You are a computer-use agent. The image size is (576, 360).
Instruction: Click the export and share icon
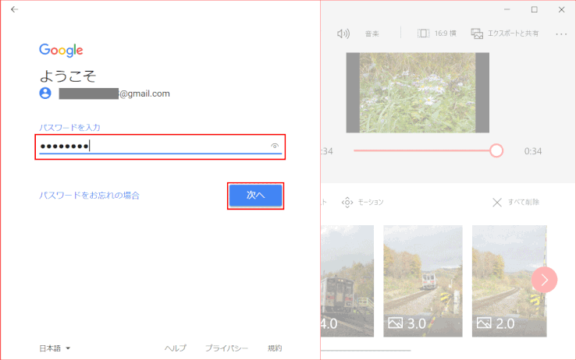pos(477,34)
